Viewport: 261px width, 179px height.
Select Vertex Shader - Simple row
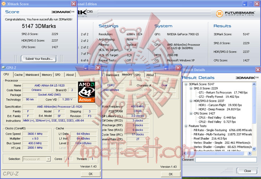222,143
